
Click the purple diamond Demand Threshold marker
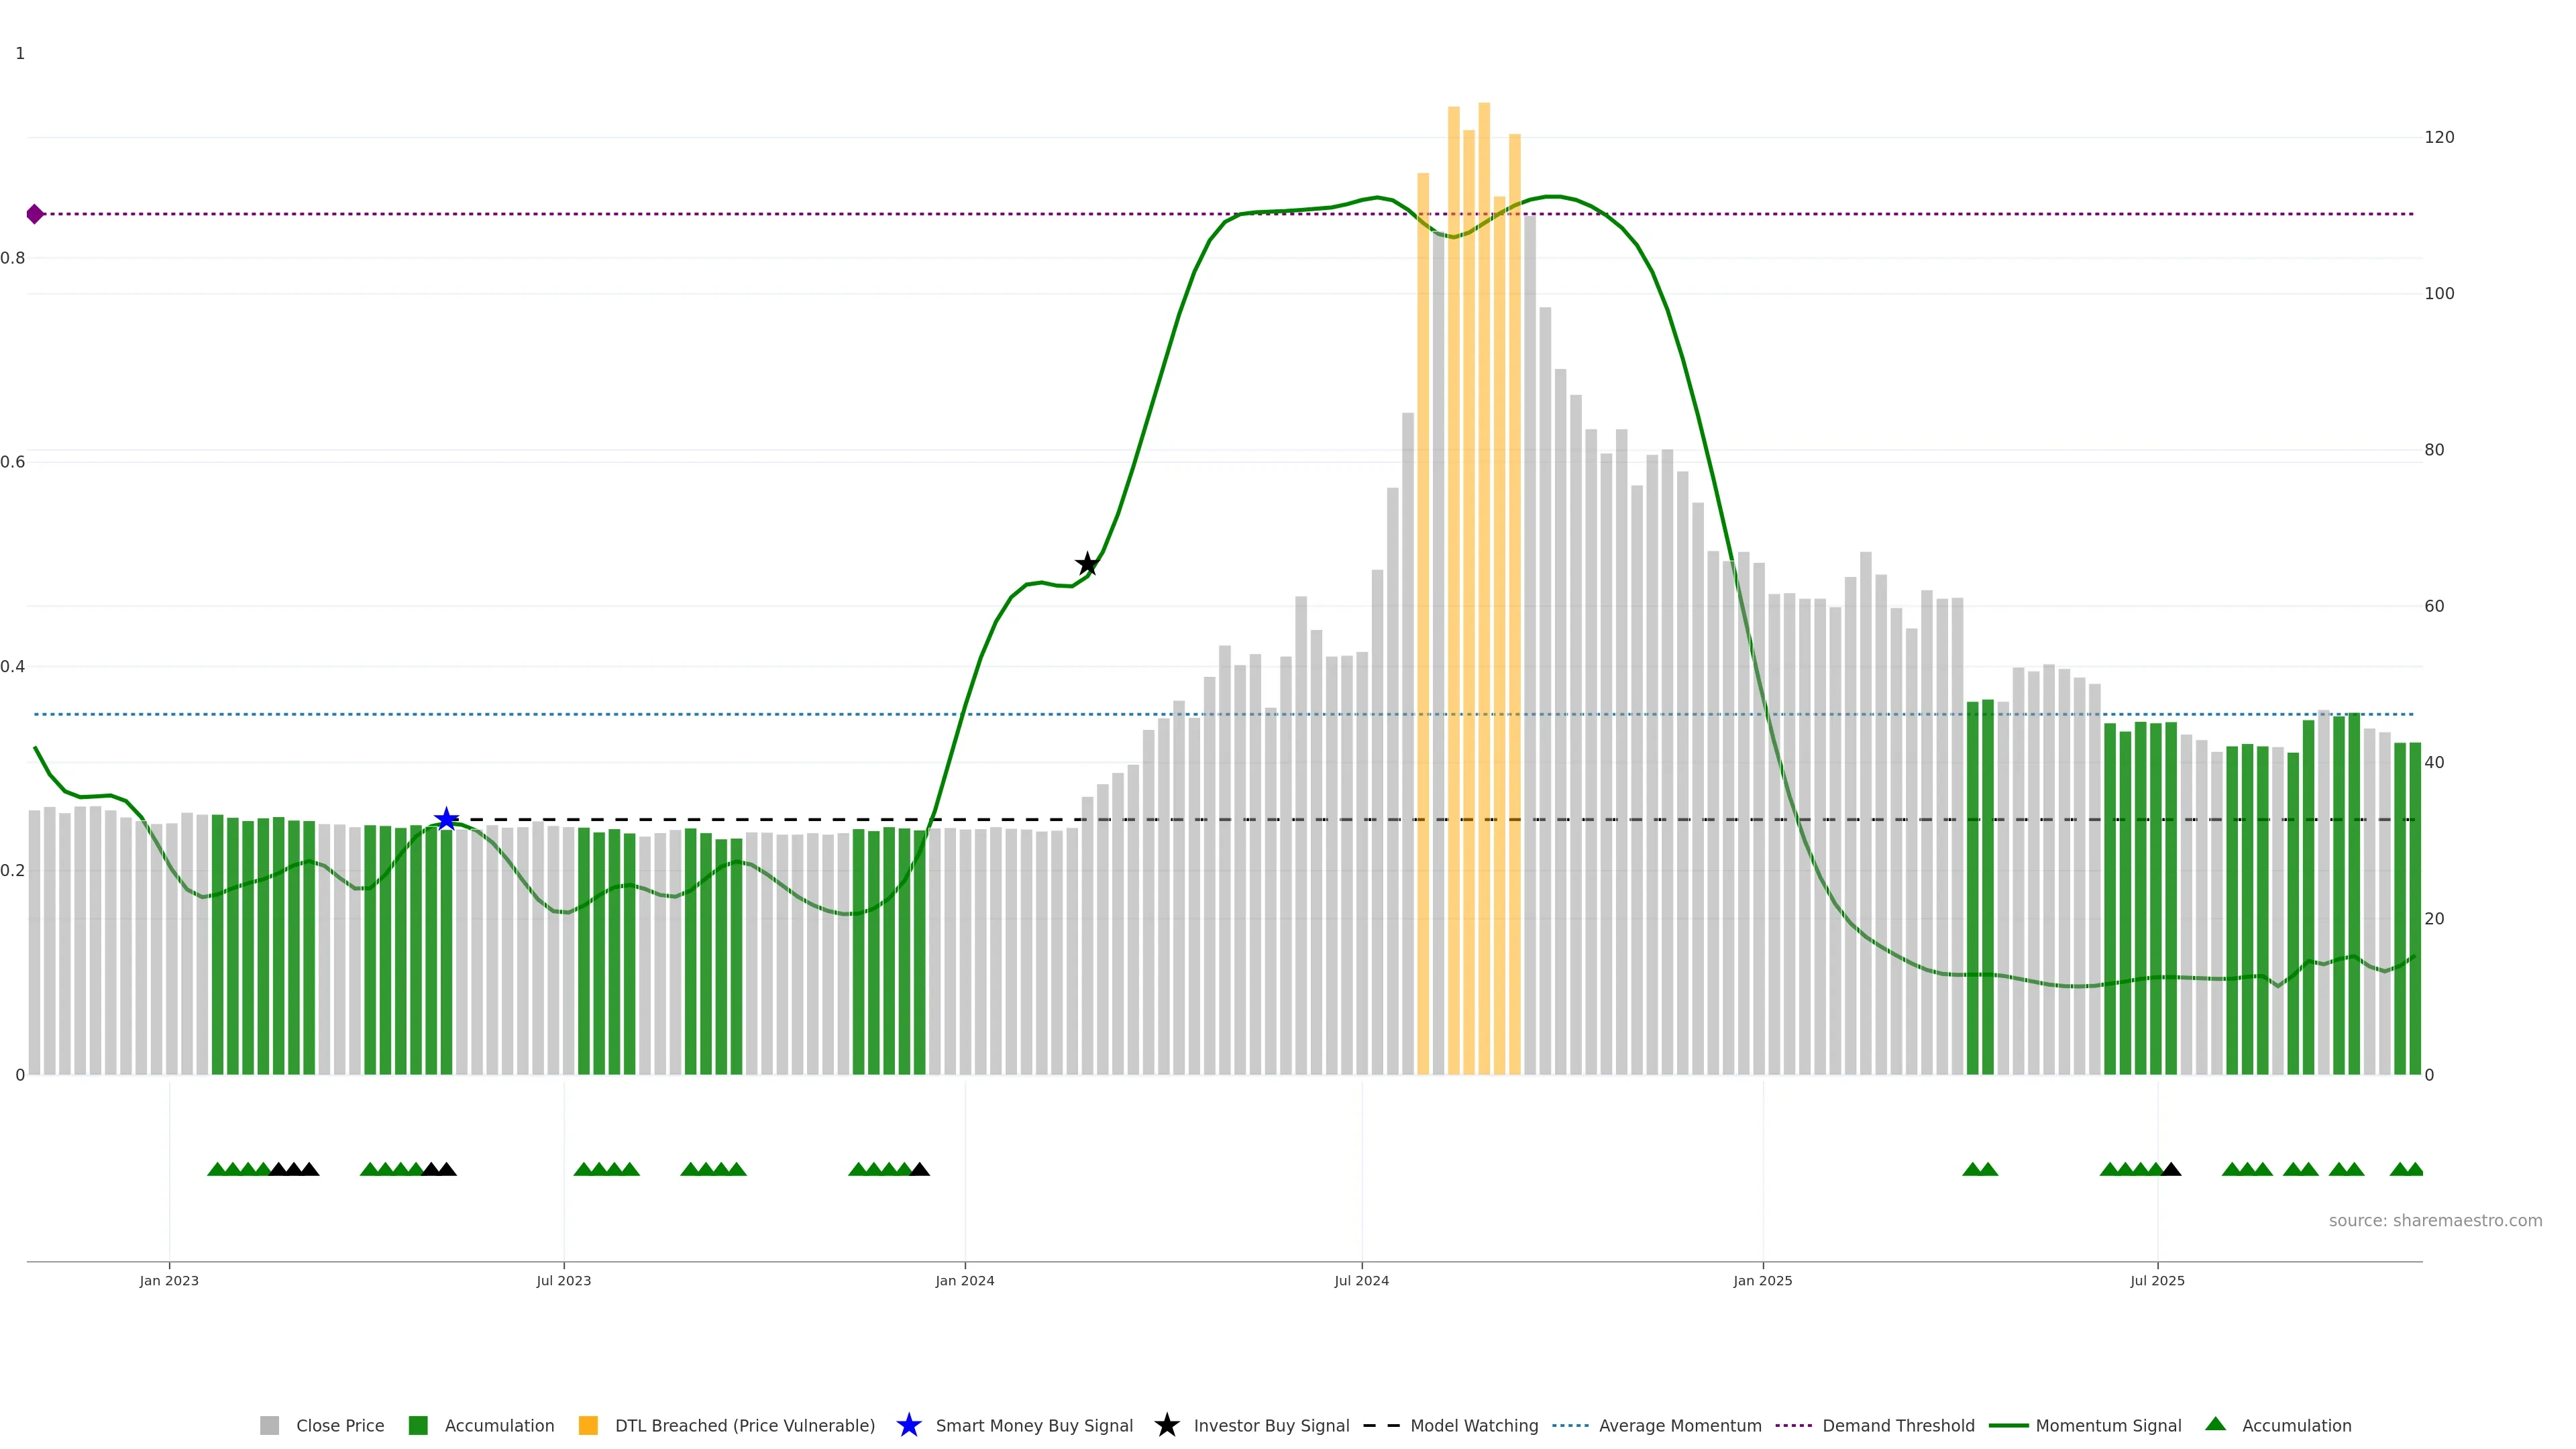coord(35,214)
